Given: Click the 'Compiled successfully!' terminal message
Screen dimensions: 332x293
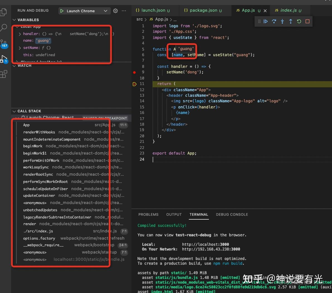Looking at the screenshot, I should point(162,225).
